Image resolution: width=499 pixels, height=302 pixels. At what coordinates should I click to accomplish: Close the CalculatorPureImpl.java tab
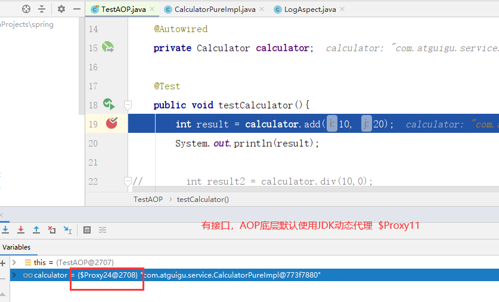click(262, 9)
